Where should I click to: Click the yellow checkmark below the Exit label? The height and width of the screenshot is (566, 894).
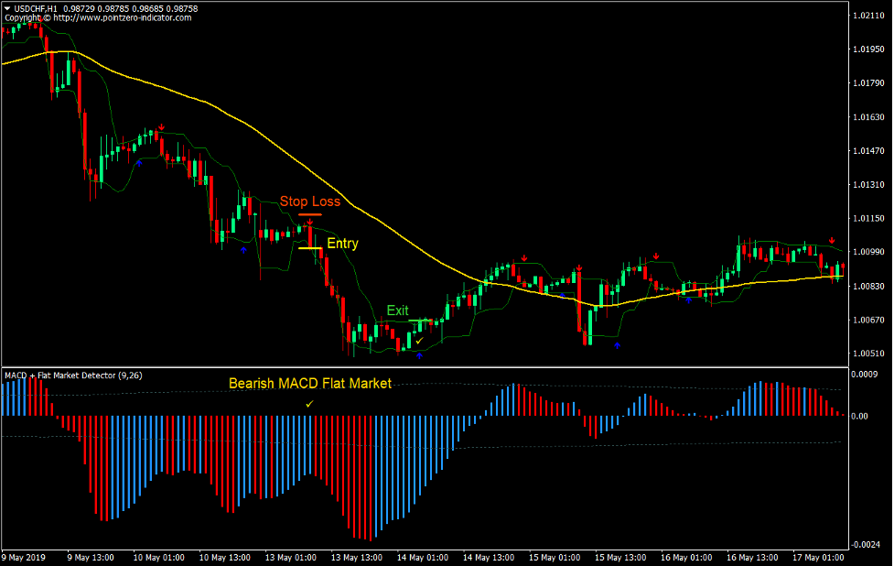419,339
